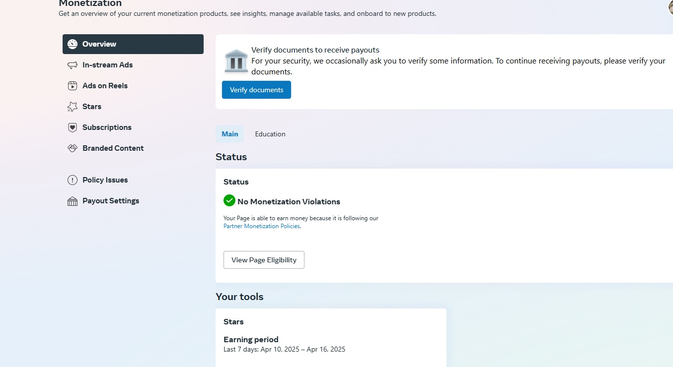Click the green checkmark status icon

229,200
